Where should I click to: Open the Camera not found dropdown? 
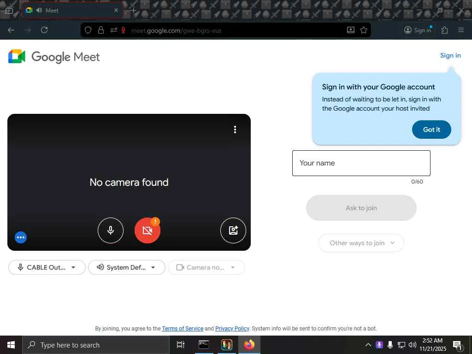click(206, 267)
